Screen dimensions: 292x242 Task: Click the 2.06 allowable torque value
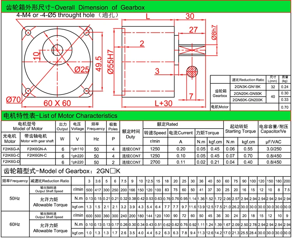point(227,199)
